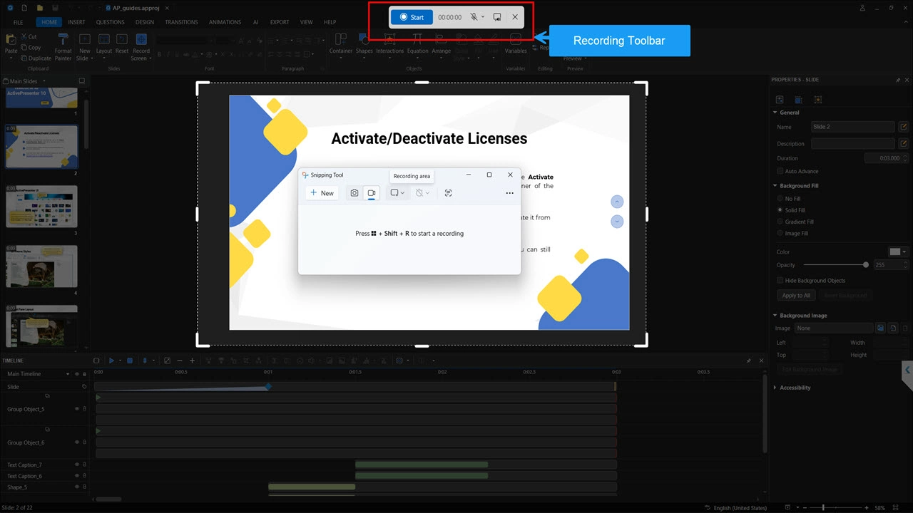Open the Image dropdown showing None

click(833, 328)
